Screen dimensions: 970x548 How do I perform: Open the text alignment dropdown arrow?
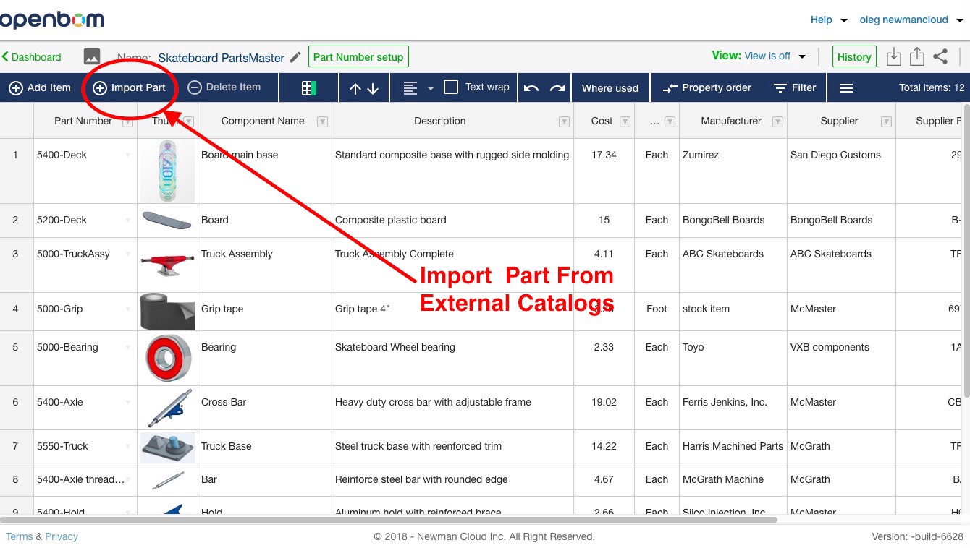point(431,88)
